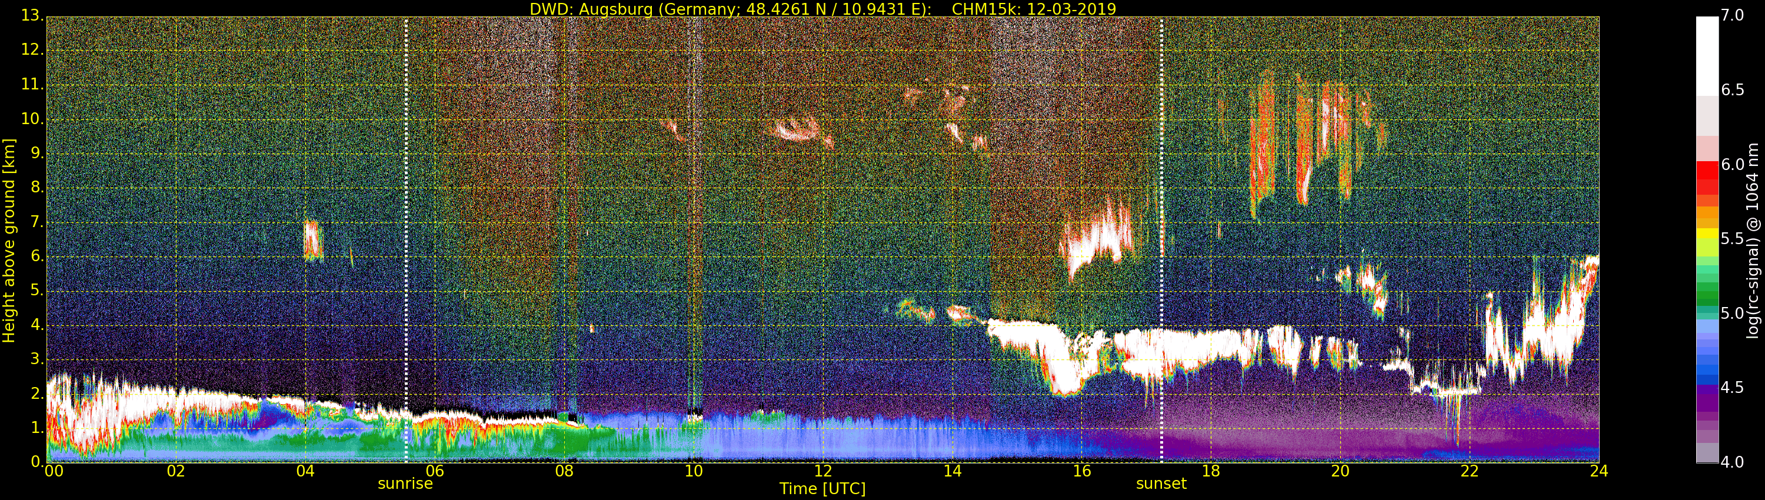
Task: Click the y-axis tick label '3.'
Action: [x=37, y=359]
